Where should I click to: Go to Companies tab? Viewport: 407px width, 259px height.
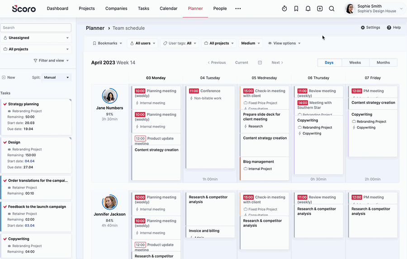116,9
